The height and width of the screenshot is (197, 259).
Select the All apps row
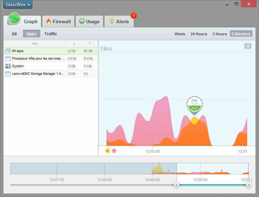pos(51,51)
